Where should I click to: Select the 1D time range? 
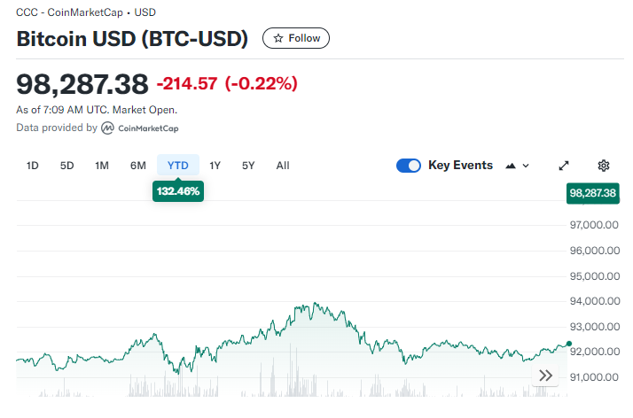coord(33,166)
